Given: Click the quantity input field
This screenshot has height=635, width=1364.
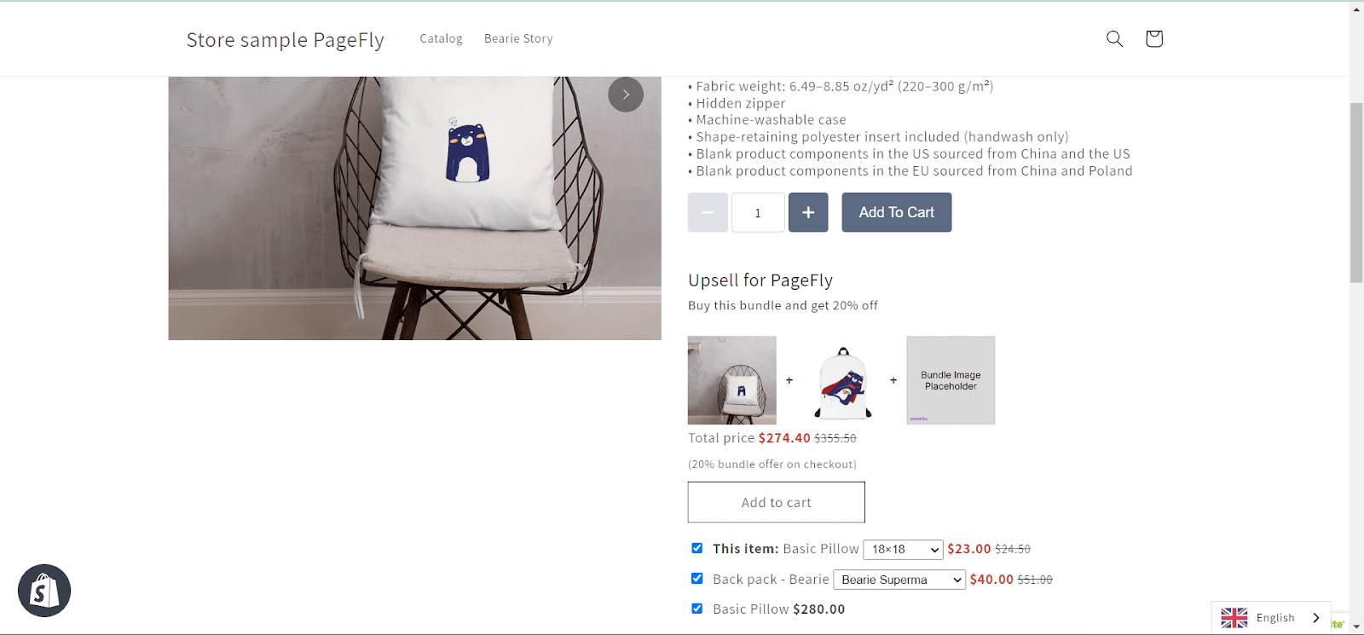Looking at the screenshot, I should 758,212.
